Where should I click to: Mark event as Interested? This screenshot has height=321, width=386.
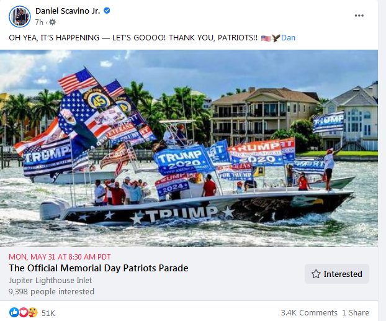(337, 274)
